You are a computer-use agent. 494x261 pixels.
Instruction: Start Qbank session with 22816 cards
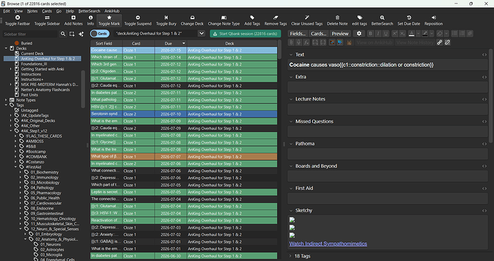[245, 34]
